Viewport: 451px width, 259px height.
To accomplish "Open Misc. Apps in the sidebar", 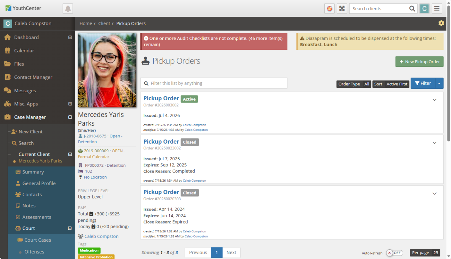I will (26, 104).
